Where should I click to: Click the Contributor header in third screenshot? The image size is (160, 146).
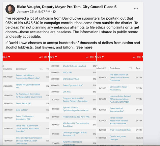click(115, 68)
